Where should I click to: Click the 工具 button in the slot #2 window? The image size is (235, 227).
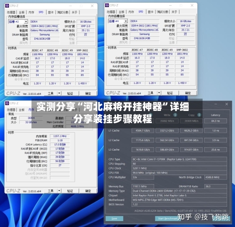pyautogui.click(x=51, y=93)
